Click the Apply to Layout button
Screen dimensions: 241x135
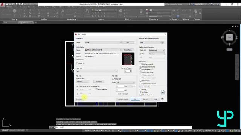[123, 99]
